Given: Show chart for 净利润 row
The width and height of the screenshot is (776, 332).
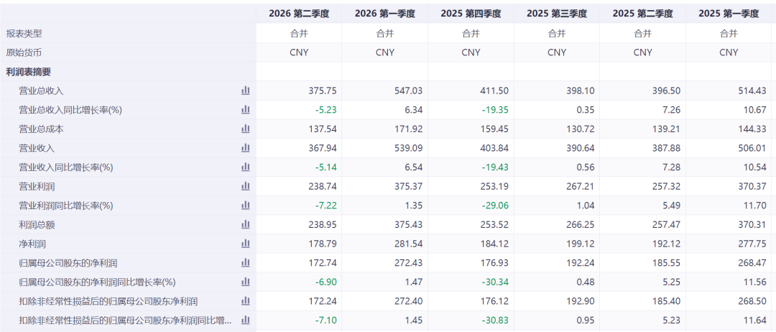Looking at the screenshot, I should tap(245, 244).
